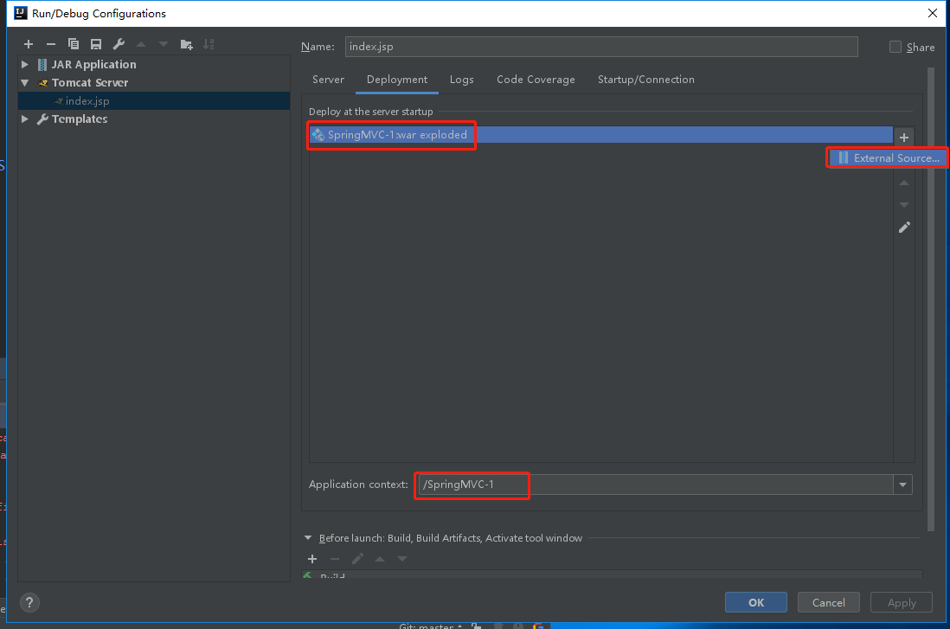Image resolution: width=950 pixels, height=629 pixels.
Task: Select SpringMVC-1:war exploded artifact row
Action: tap(601, 135)
